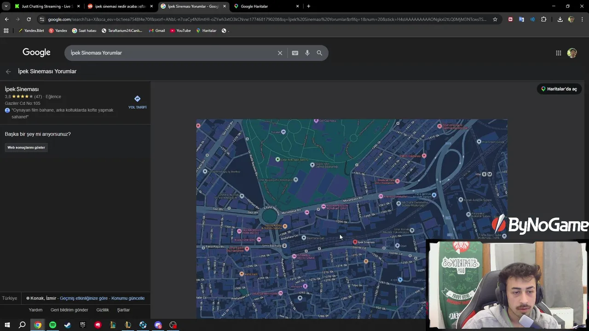Open a new browser tab
Viewport: 589px width, 331px height.
pos(308,6)
